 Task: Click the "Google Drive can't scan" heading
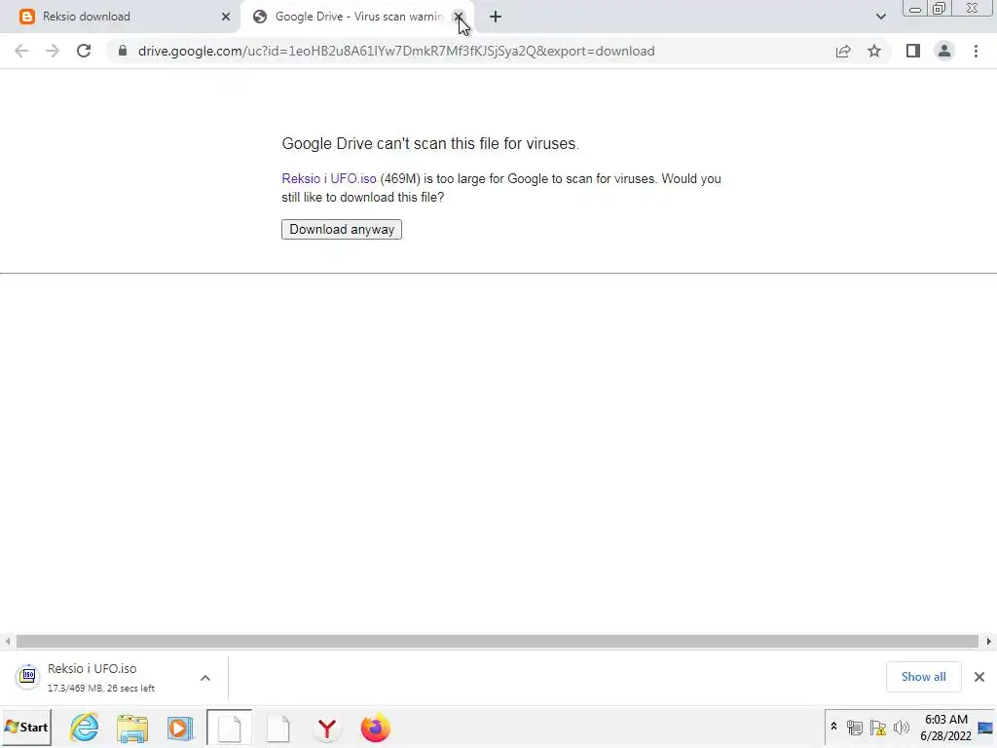click(x=430, y=144)
